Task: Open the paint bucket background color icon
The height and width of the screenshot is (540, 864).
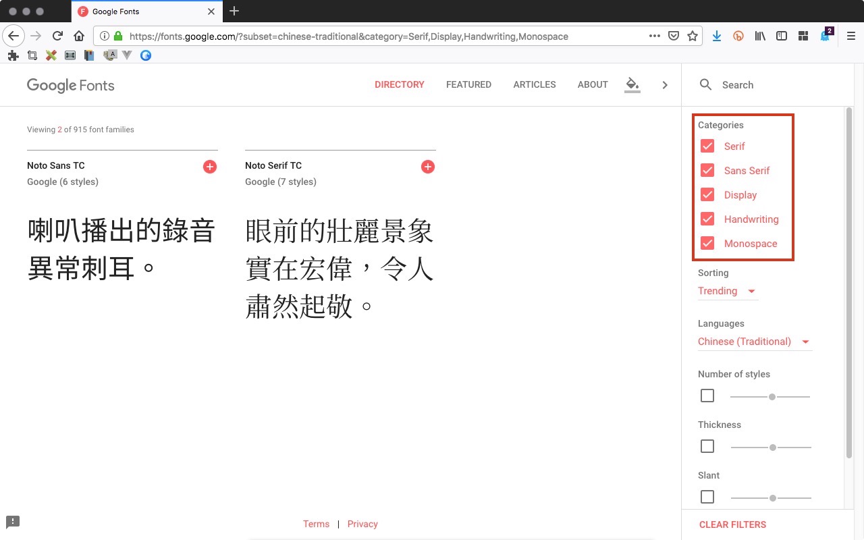Action: pos(632,85)
